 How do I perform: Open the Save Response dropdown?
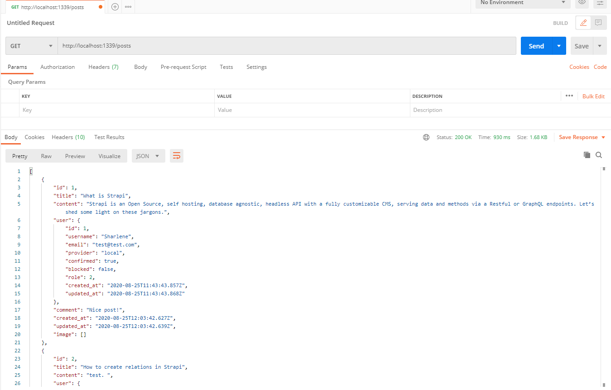(x=582, y=137)
